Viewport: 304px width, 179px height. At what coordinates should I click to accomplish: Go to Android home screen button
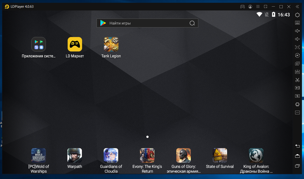[x=297, y=156]
